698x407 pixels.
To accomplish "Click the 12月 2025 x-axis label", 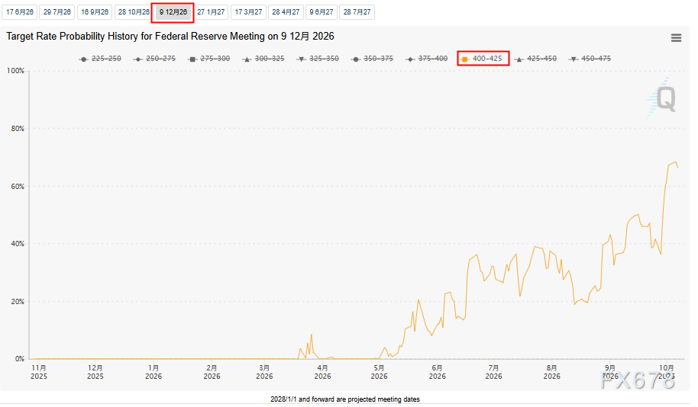I will click(95, 372).
